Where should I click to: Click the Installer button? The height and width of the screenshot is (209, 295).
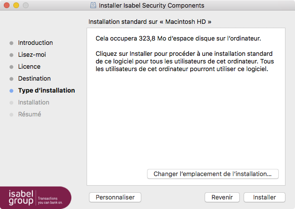265,197
